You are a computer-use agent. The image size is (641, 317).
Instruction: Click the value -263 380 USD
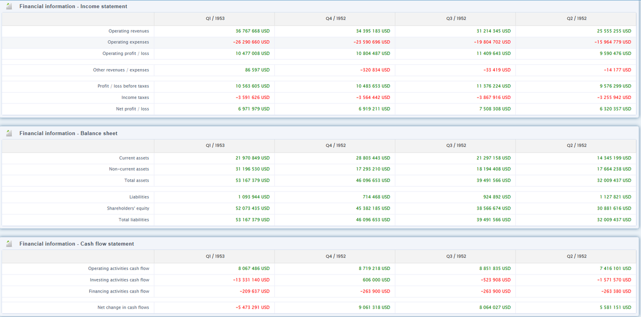tap(616, 291)
